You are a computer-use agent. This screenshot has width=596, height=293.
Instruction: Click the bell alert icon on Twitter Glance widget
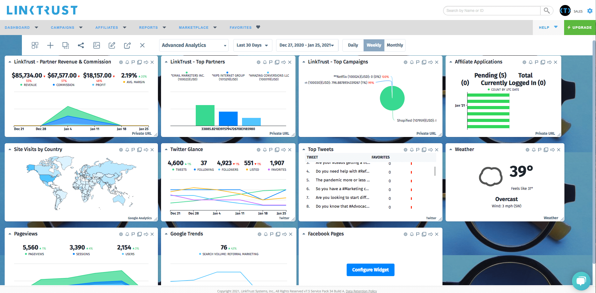pyautogui.click(x=265, y=149)
